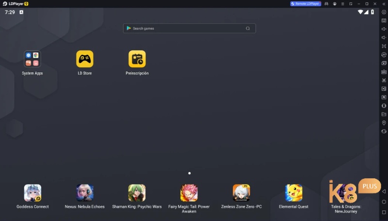Open the Remote LDPlayer button
Viewport: 388px width, 221px height.
click(306, 4)
